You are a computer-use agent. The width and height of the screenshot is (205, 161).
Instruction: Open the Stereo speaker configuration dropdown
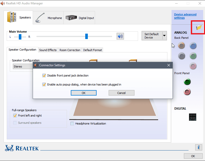coord(23,67)
